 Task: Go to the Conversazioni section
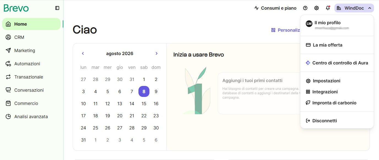tap(31, 90)
